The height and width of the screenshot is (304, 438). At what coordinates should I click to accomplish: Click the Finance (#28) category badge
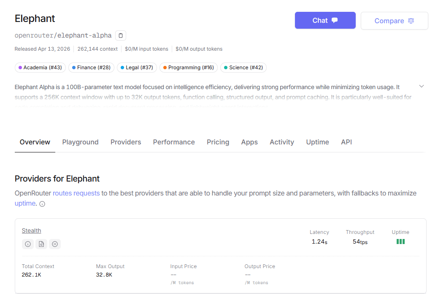click(91, 68)
